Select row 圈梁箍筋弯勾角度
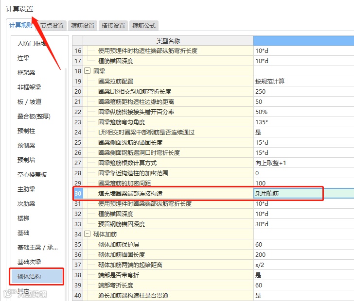 pyautogui.click(x=168, y=122)
